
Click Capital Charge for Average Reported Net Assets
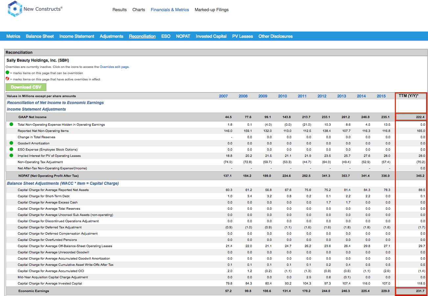pyautogui.click(x=53, y=190)
